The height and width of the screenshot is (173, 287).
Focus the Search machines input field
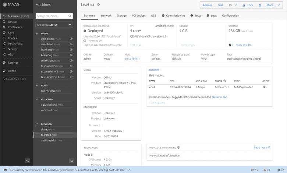[52, 16]
